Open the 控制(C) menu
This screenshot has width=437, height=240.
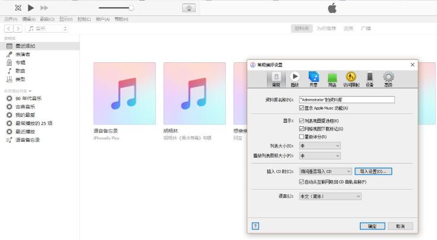(x=84, y=19)
